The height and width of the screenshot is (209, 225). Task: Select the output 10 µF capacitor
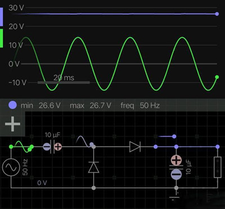(176, 167)
